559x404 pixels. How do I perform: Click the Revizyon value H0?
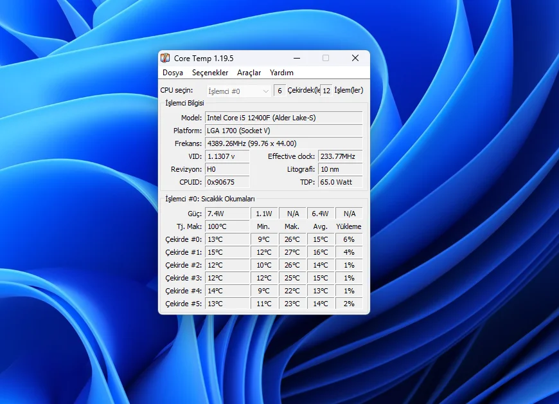click(x=227, y=169)
